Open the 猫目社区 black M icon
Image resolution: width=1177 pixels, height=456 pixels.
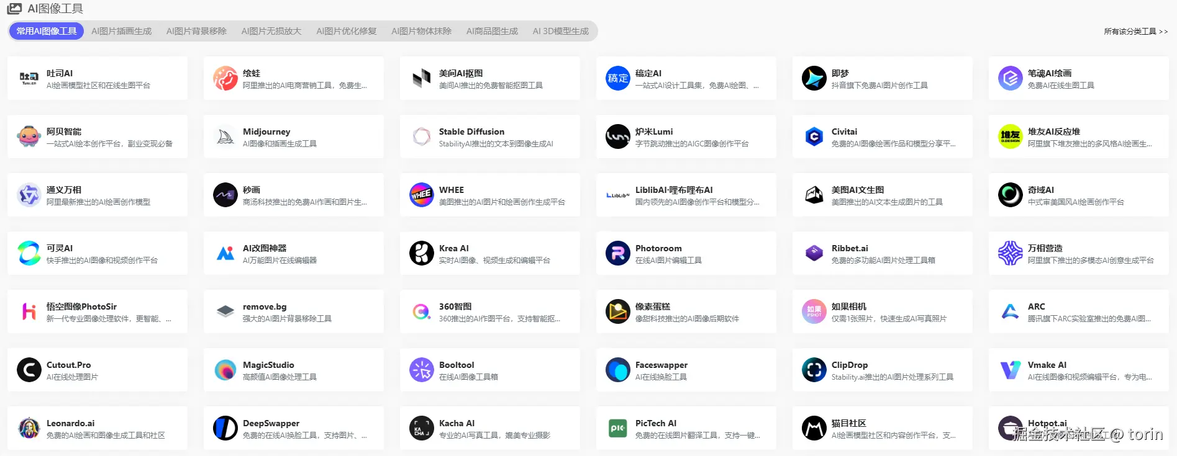[x=814, y=428]
